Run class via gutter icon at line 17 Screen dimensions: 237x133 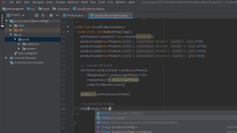[68, 27]
